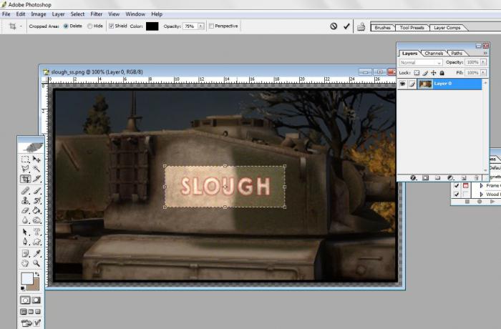Open layer Fill slider arrow
This screenshot has height=329, width=501.
[x=483, y=73]
